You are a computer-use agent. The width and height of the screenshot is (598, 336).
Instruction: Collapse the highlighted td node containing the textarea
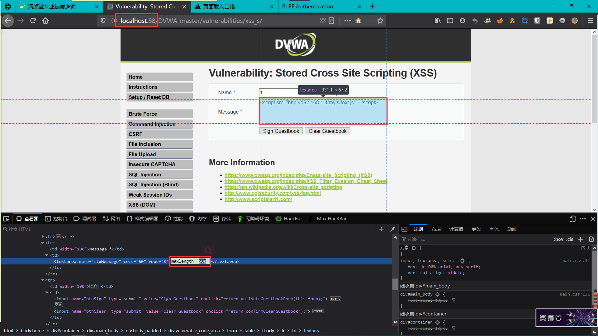coord(46,255)
